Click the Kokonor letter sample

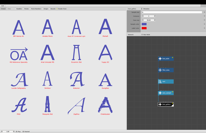(77, 79)
